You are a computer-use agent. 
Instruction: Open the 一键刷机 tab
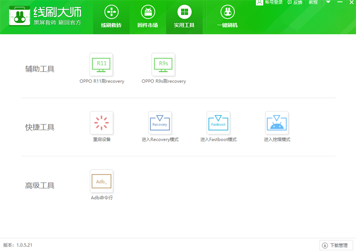(x=227, y=17)
